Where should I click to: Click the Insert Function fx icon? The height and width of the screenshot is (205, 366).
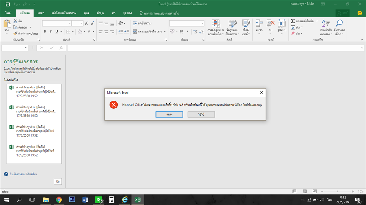[x=61, y=48]
